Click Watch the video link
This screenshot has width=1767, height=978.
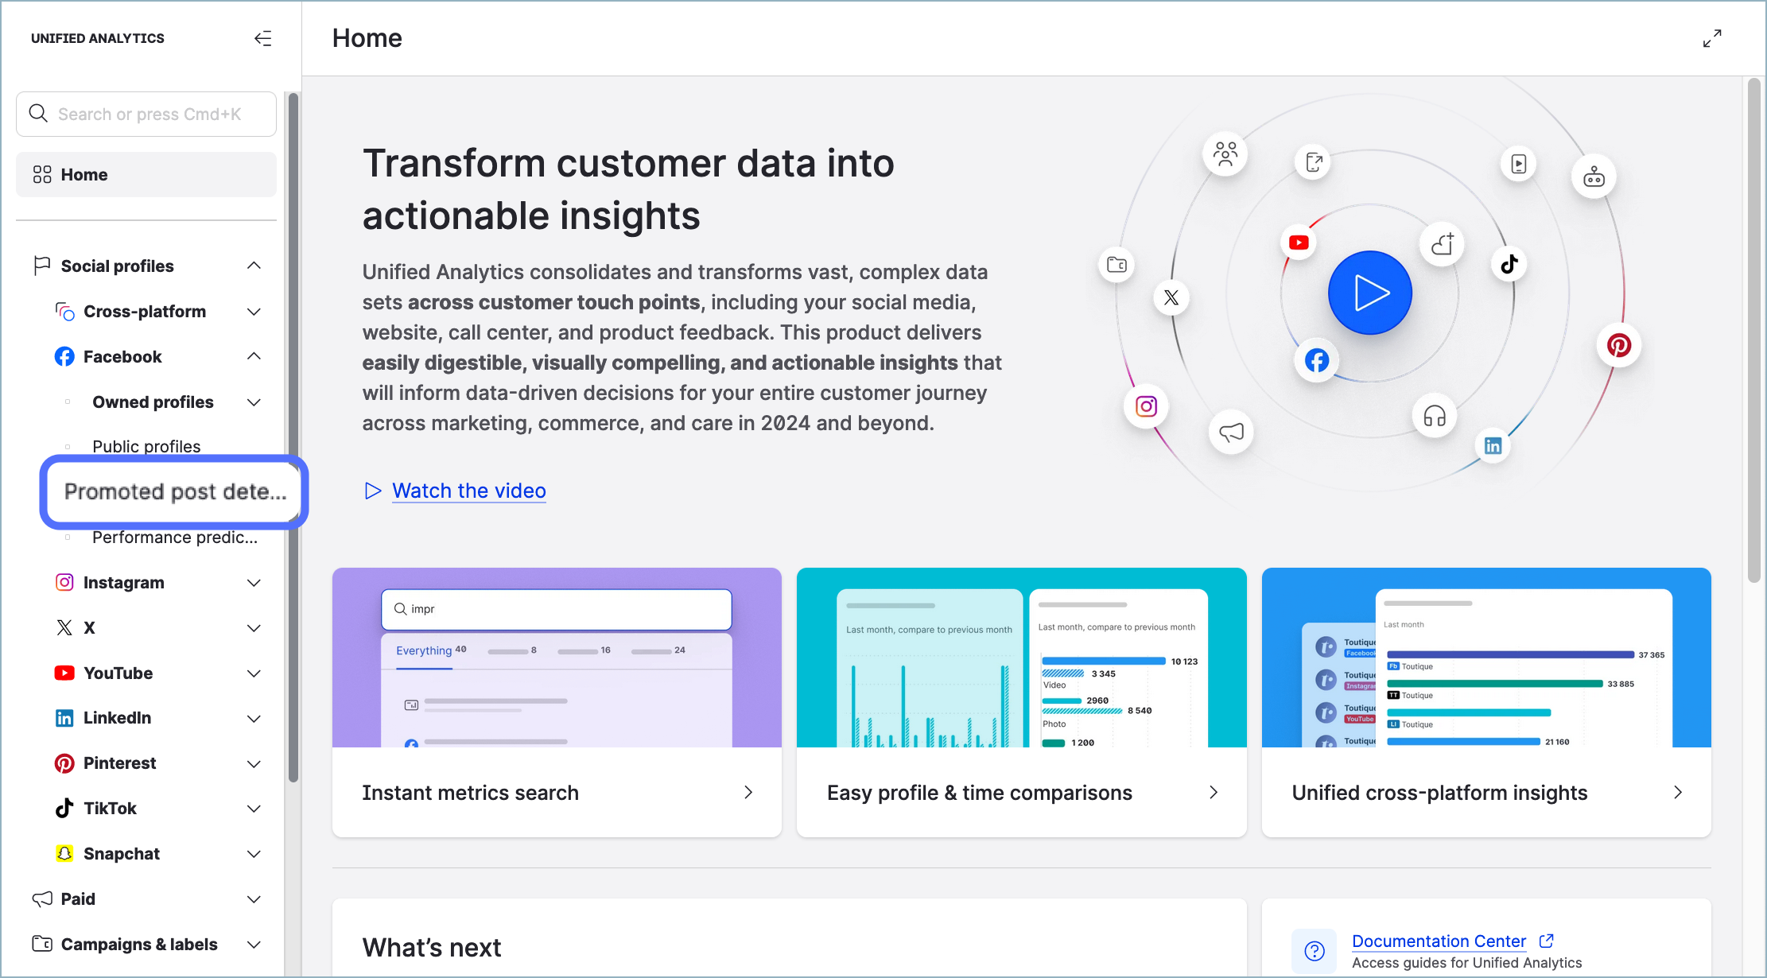tap(468, 491)
